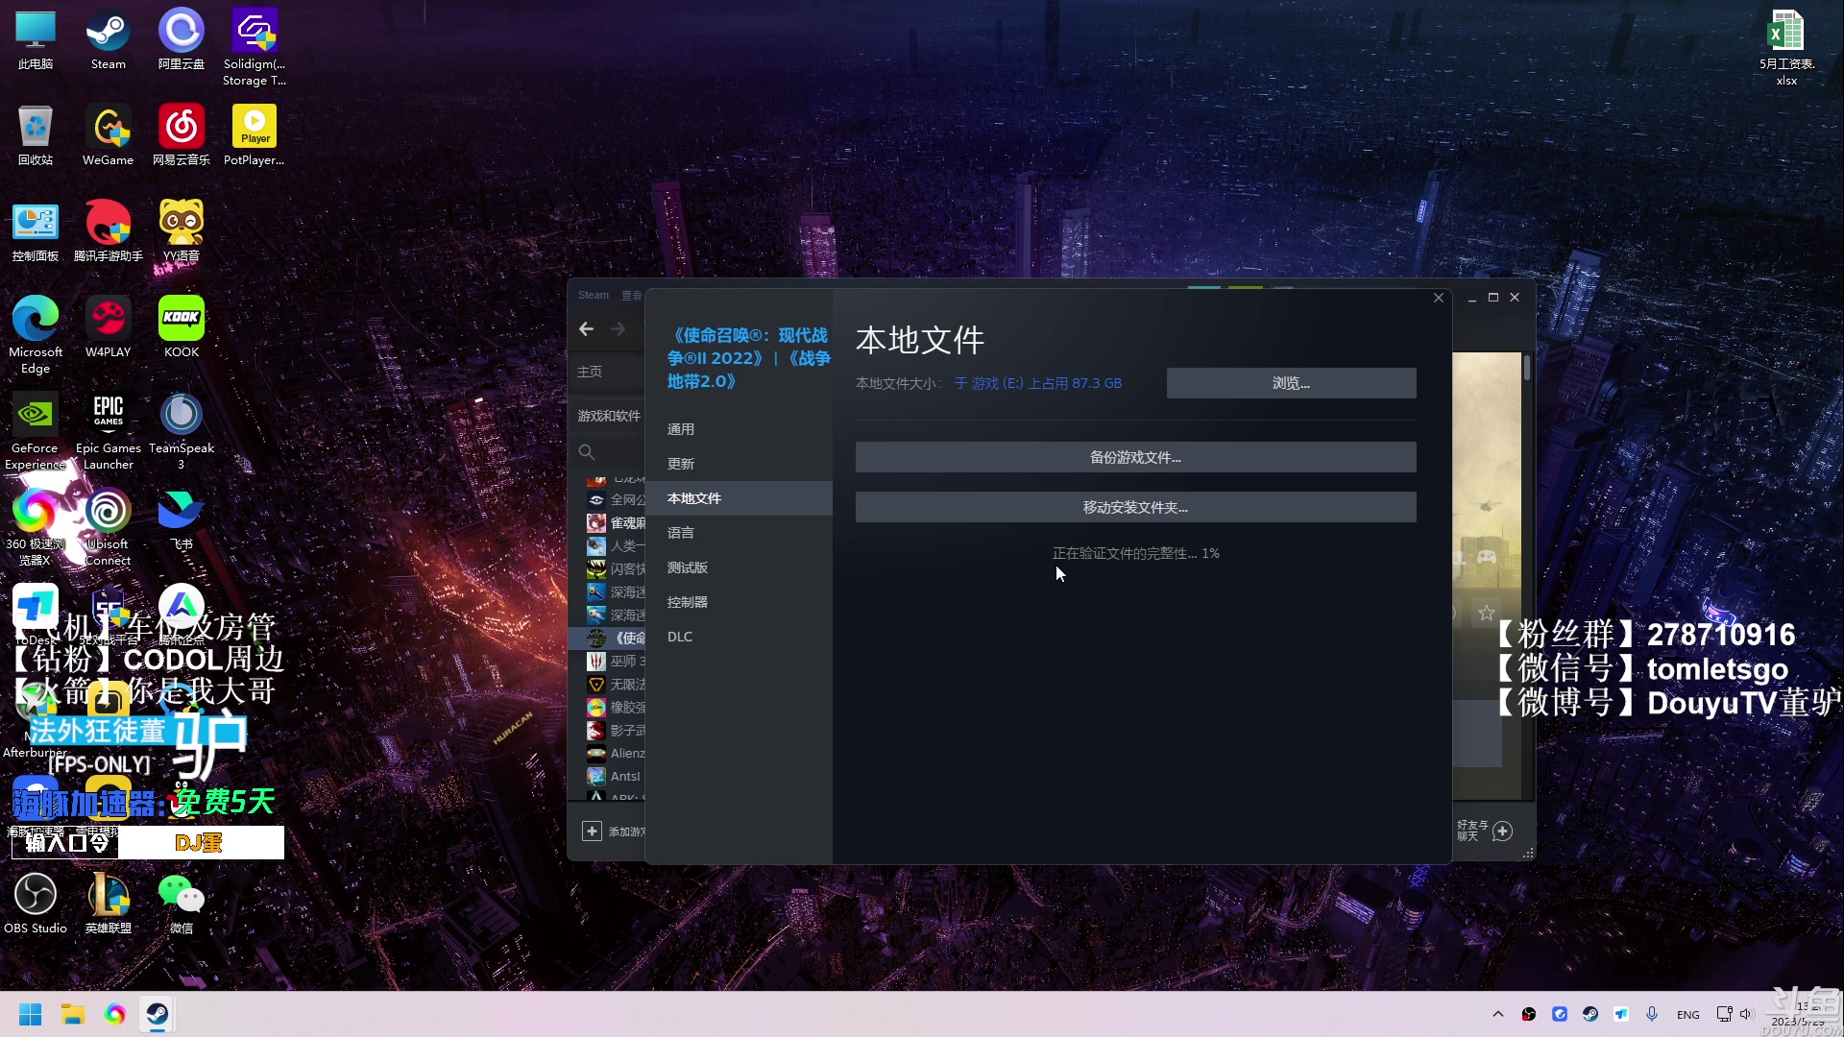The height and width of the screenshot is (1037, 1844).
Task: Open the 腾讯手游助手 desktop icon
Action: [108, 232]
